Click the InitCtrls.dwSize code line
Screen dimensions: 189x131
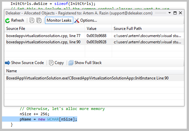click(53, 4)
